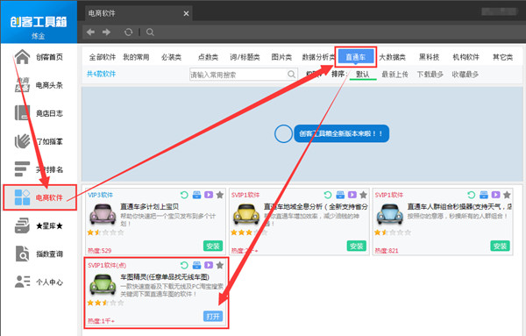This screenshot has height=336, width=526.
Task: Close the 电商软件 tab
Action: pyautogui.click(x=186, y=13)
